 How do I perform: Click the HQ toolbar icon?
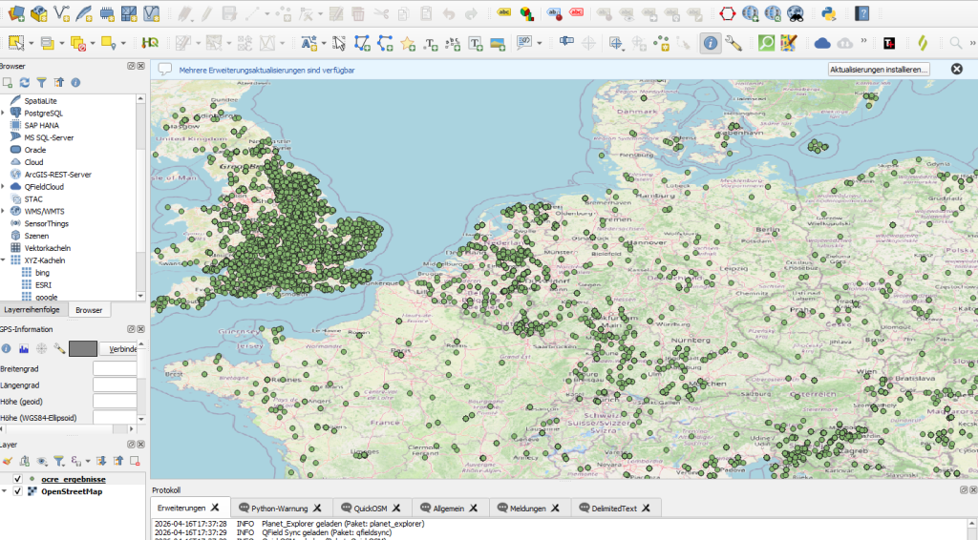150,43
